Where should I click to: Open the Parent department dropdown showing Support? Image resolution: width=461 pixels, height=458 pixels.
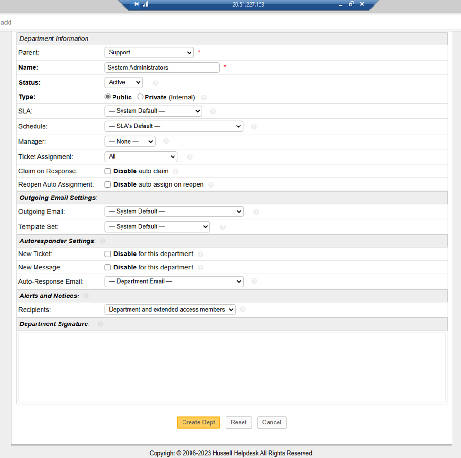coord(149,53)
